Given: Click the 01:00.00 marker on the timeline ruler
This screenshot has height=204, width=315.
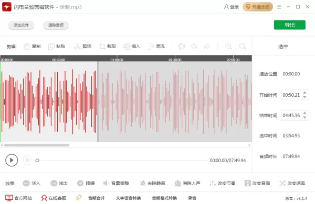Looking at the screenshot, I should point(117,60).
